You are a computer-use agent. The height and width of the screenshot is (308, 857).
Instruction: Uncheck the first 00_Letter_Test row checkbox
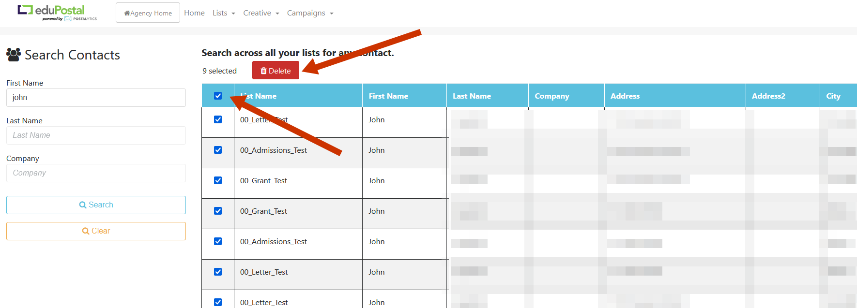[218, 119]
